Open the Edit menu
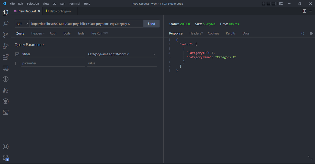Image resolution: width=315 pixels, height=164 pixels. 20,3
